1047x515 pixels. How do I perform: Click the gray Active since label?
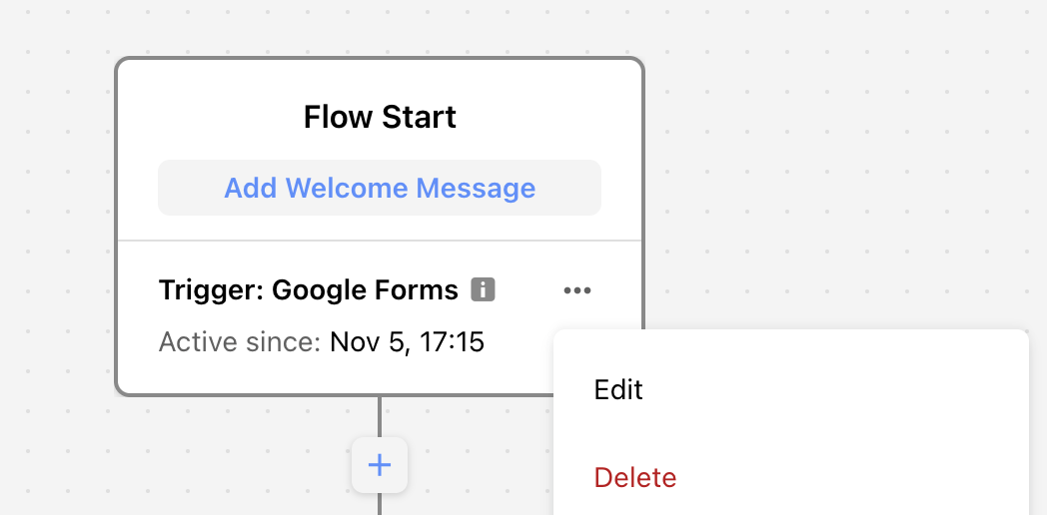point(240,342)
